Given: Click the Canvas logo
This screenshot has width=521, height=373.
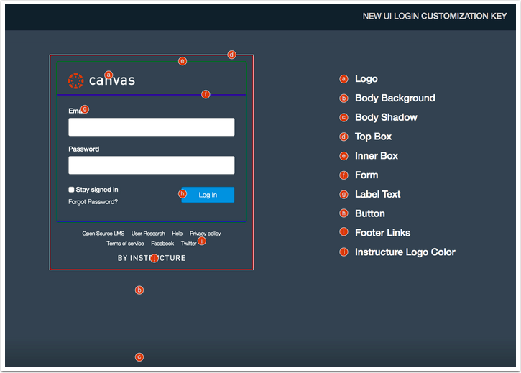Looking at the screenshot, I should pos(101,80).
